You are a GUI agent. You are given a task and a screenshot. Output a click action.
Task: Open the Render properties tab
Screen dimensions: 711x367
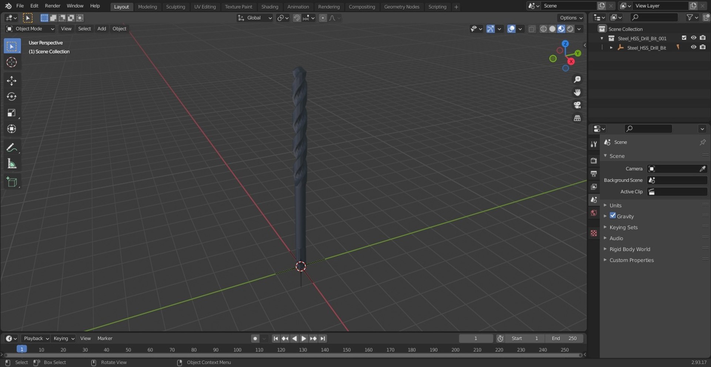click(x=594, y=161)
